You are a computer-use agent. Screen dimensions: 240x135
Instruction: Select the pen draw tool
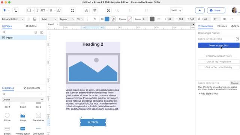tap(59, 10)
